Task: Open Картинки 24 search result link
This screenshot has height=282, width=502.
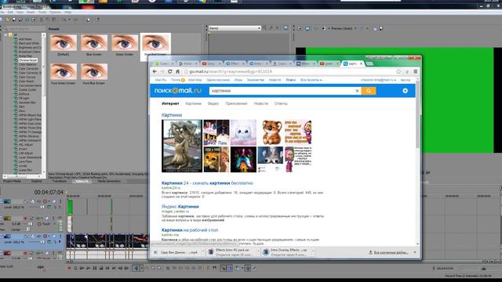Action: click(207, 183)
